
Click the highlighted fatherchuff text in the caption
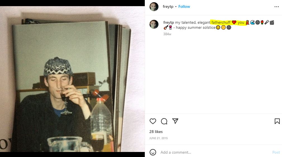(x=221, y=22)
